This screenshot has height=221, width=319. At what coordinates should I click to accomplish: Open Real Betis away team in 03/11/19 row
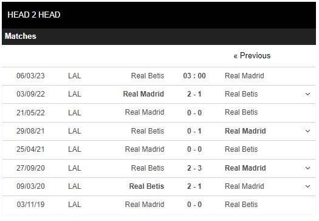(x=241, y=205)
